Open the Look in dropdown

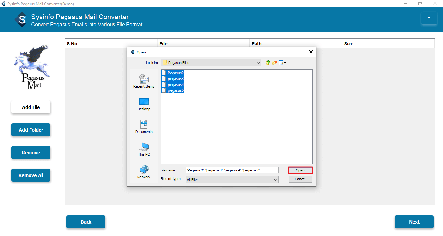(258, 62)
